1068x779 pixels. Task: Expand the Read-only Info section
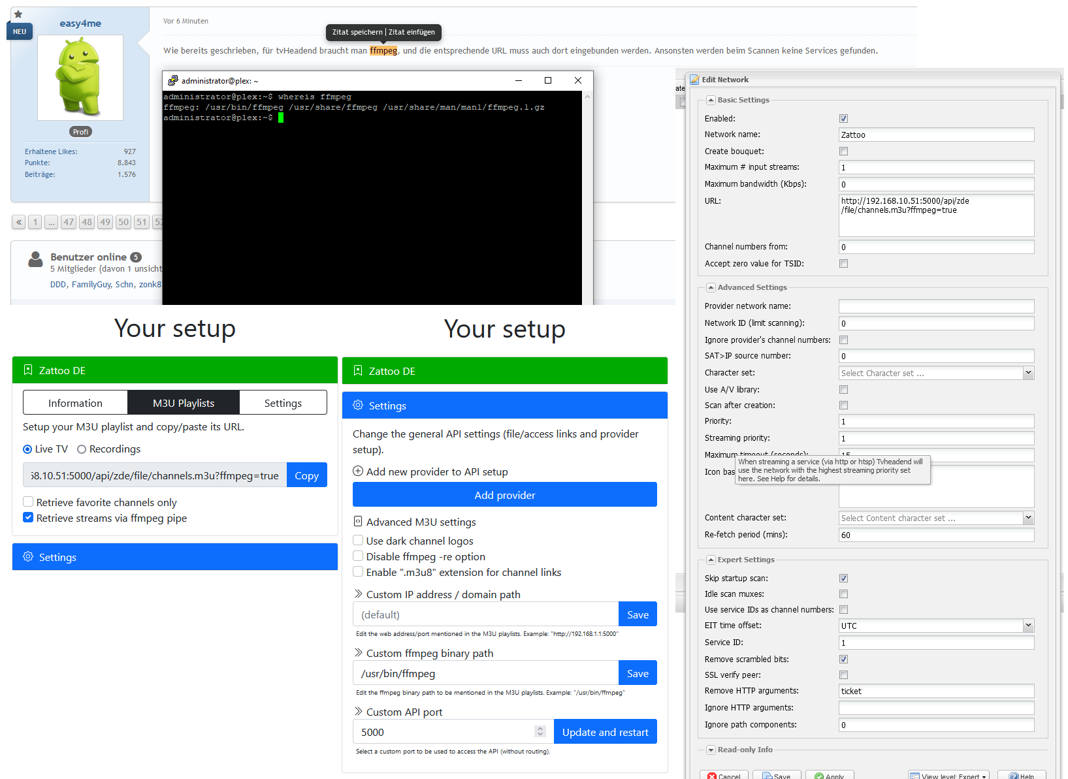pyautogui.click(x=711, y=750)
